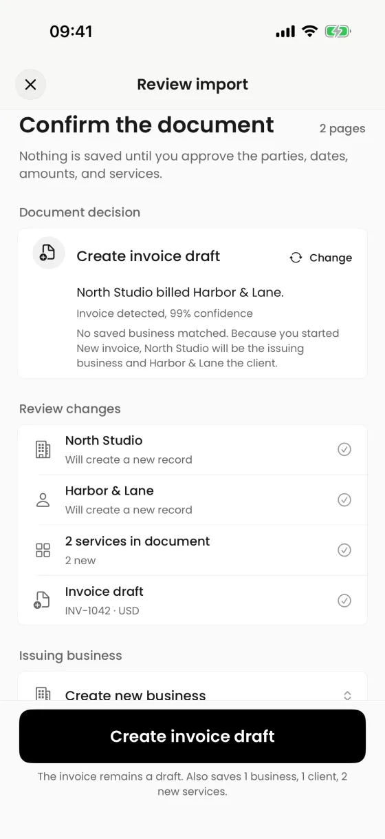Screen dimensions: 385x839
Task: Tap the battery icon in status bar
Action: point(338,31)
